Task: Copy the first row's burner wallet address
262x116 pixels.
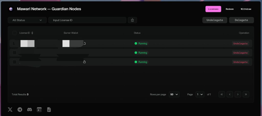Action: click(84, 43)
